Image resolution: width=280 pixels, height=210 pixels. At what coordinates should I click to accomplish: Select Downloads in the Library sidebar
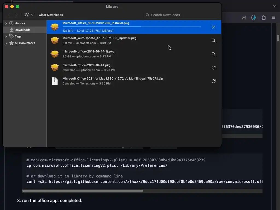click(x=22, y=30)
